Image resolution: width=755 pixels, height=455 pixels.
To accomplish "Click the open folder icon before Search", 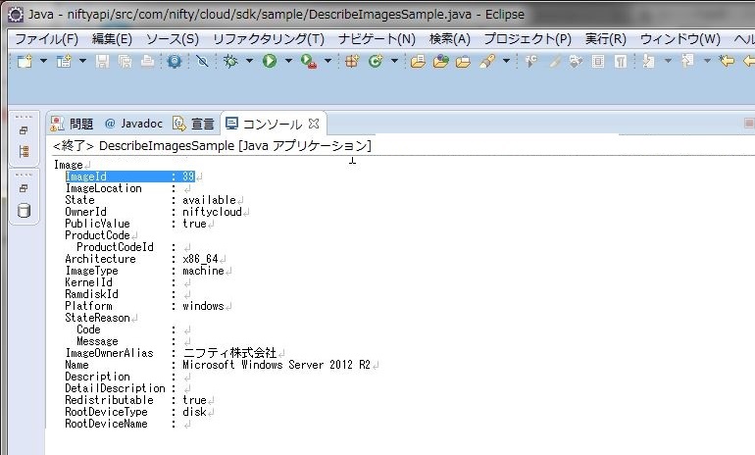I will click(x=463, y=61).
